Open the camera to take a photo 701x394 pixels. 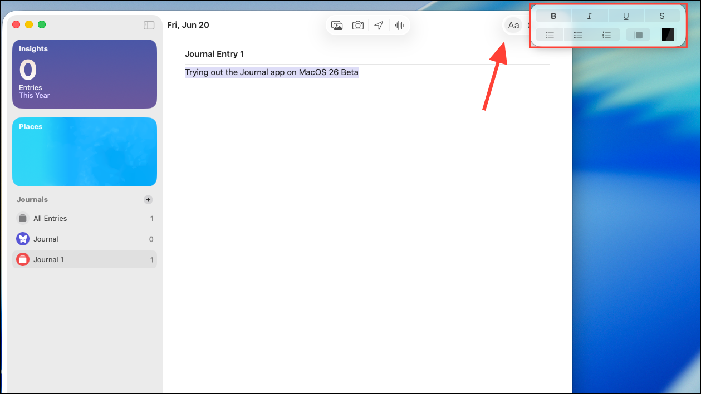[x=358, y=25]
